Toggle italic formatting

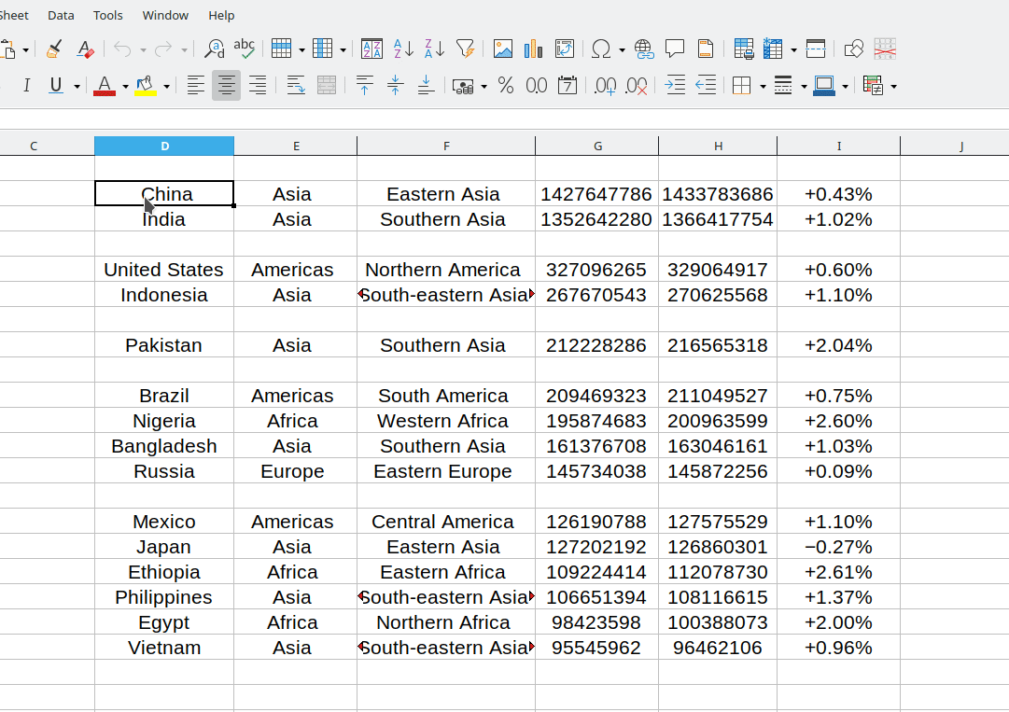[26, 86]
